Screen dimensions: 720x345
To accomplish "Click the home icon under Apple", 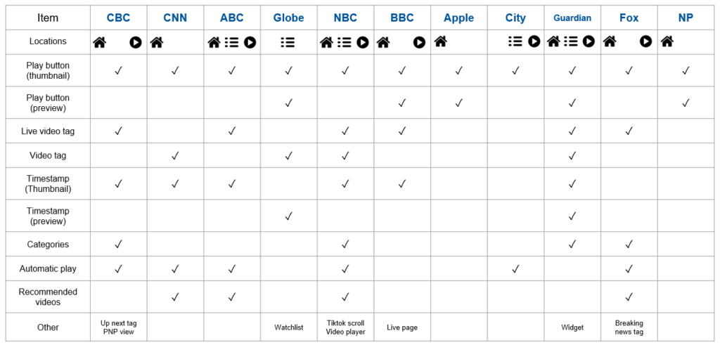I will (x=440, y=41).
